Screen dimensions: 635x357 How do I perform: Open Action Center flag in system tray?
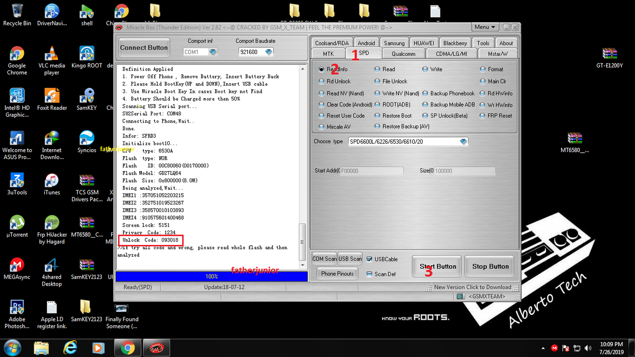tap(565, 348)
